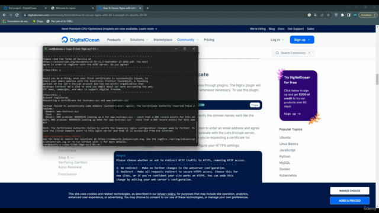Select the How To Secure Nginx tab
The width and height of the screenshot is (379, 213).
click(120, 8)
